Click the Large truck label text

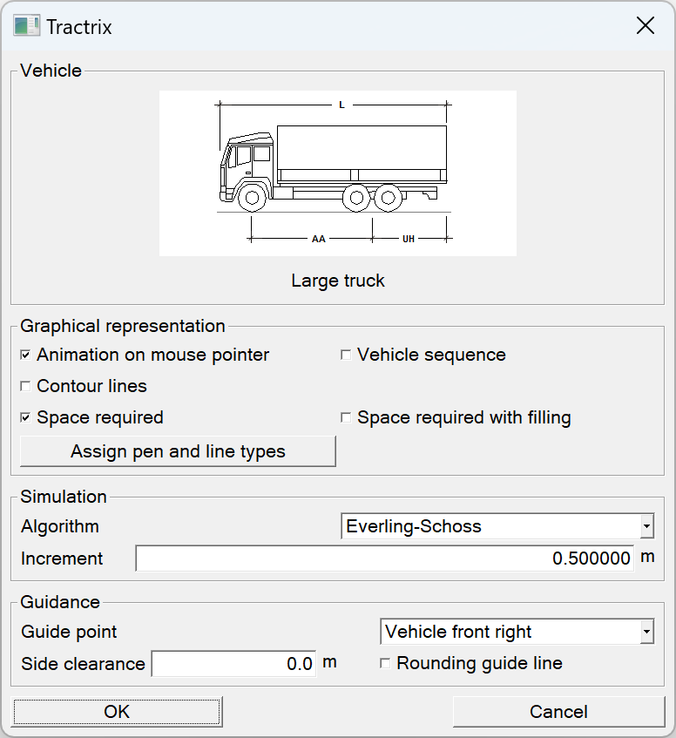[338, 281]
